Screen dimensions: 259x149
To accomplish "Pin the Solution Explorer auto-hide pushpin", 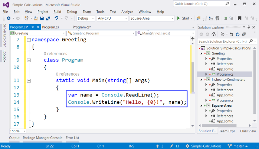I will tap(249, 27).
